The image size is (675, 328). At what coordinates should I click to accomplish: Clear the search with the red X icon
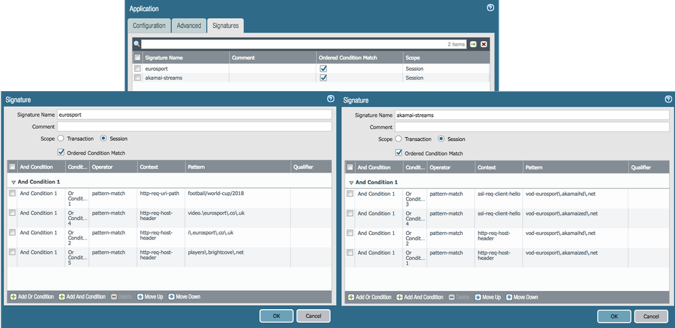tap(483, 44)
